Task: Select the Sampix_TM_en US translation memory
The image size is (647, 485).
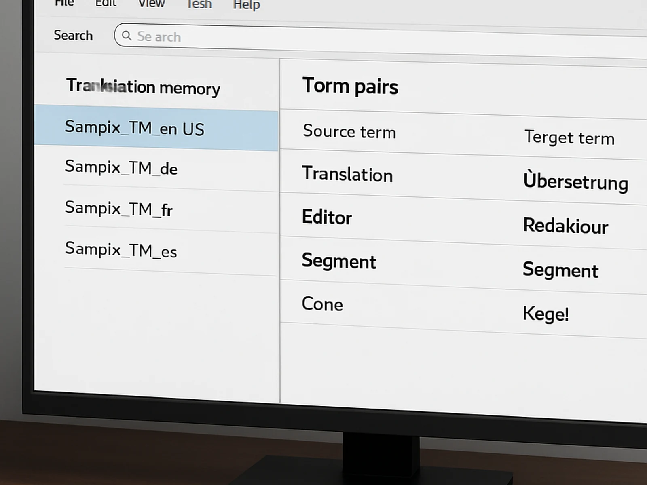Action: pos(135,129)
